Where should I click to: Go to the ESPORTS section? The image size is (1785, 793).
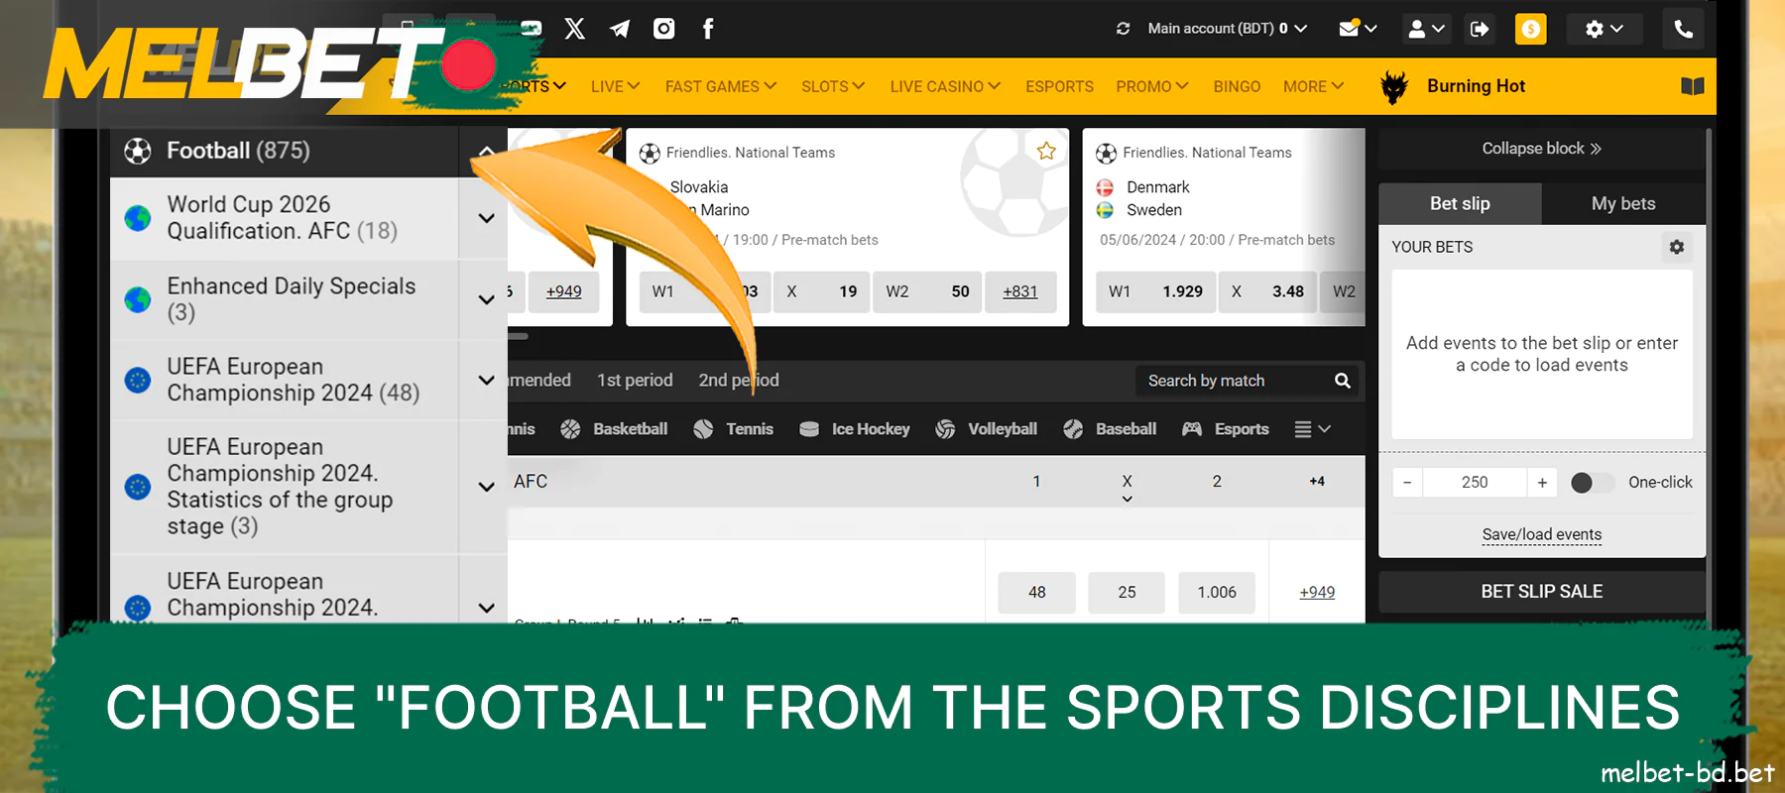(x=1059, y=86)
